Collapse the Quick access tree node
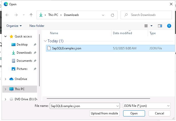Viewport: 176px width, 121px height. pos(6,36)
